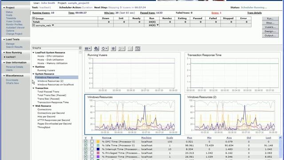The width and height of the screenshot is (284, 160).
Task: Click the magnifier zoom toolbar icon
Action: (x=130, y=48)
